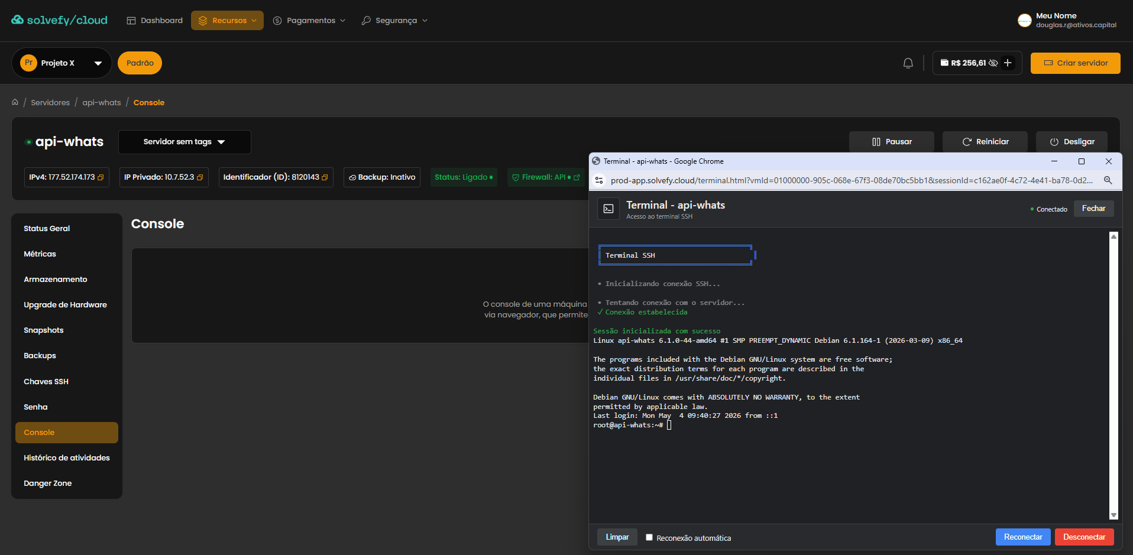
Task: Click Fechar in the terminal window
Action: pos(1093,209)
